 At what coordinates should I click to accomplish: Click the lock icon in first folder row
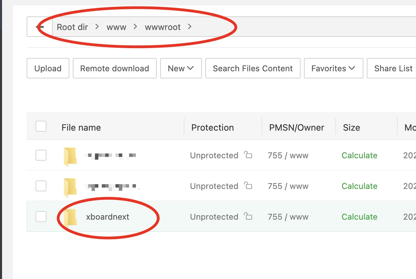click(248, 155)
